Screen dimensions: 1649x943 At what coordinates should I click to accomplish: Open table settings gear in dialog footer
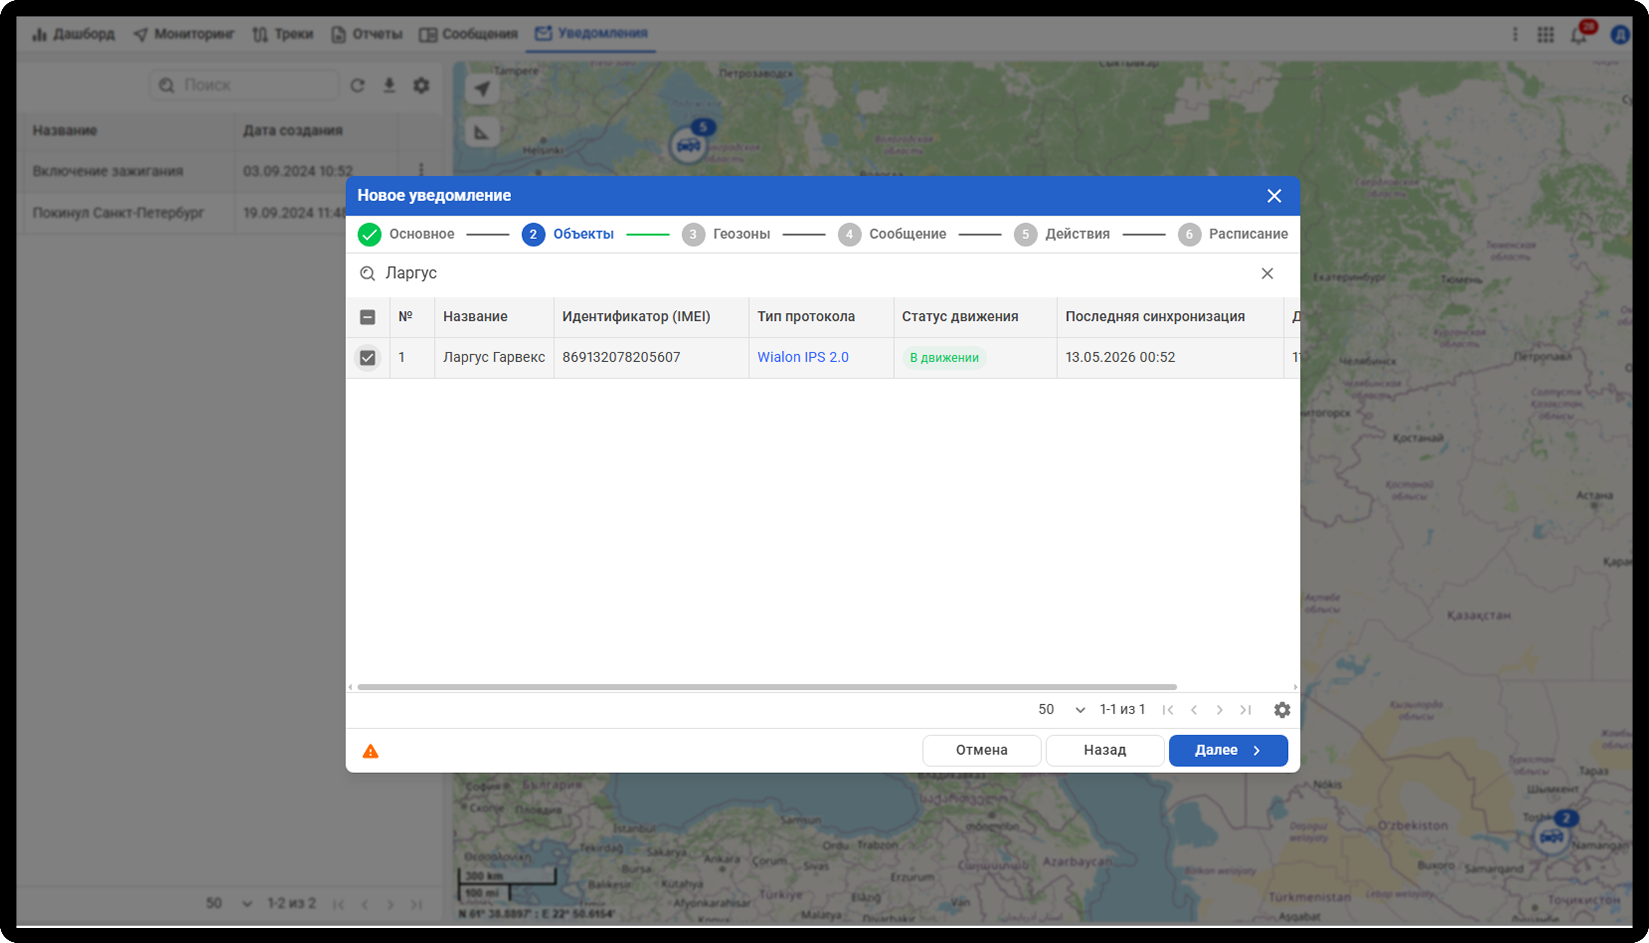pyautogui.click(x=1282, y=710)
